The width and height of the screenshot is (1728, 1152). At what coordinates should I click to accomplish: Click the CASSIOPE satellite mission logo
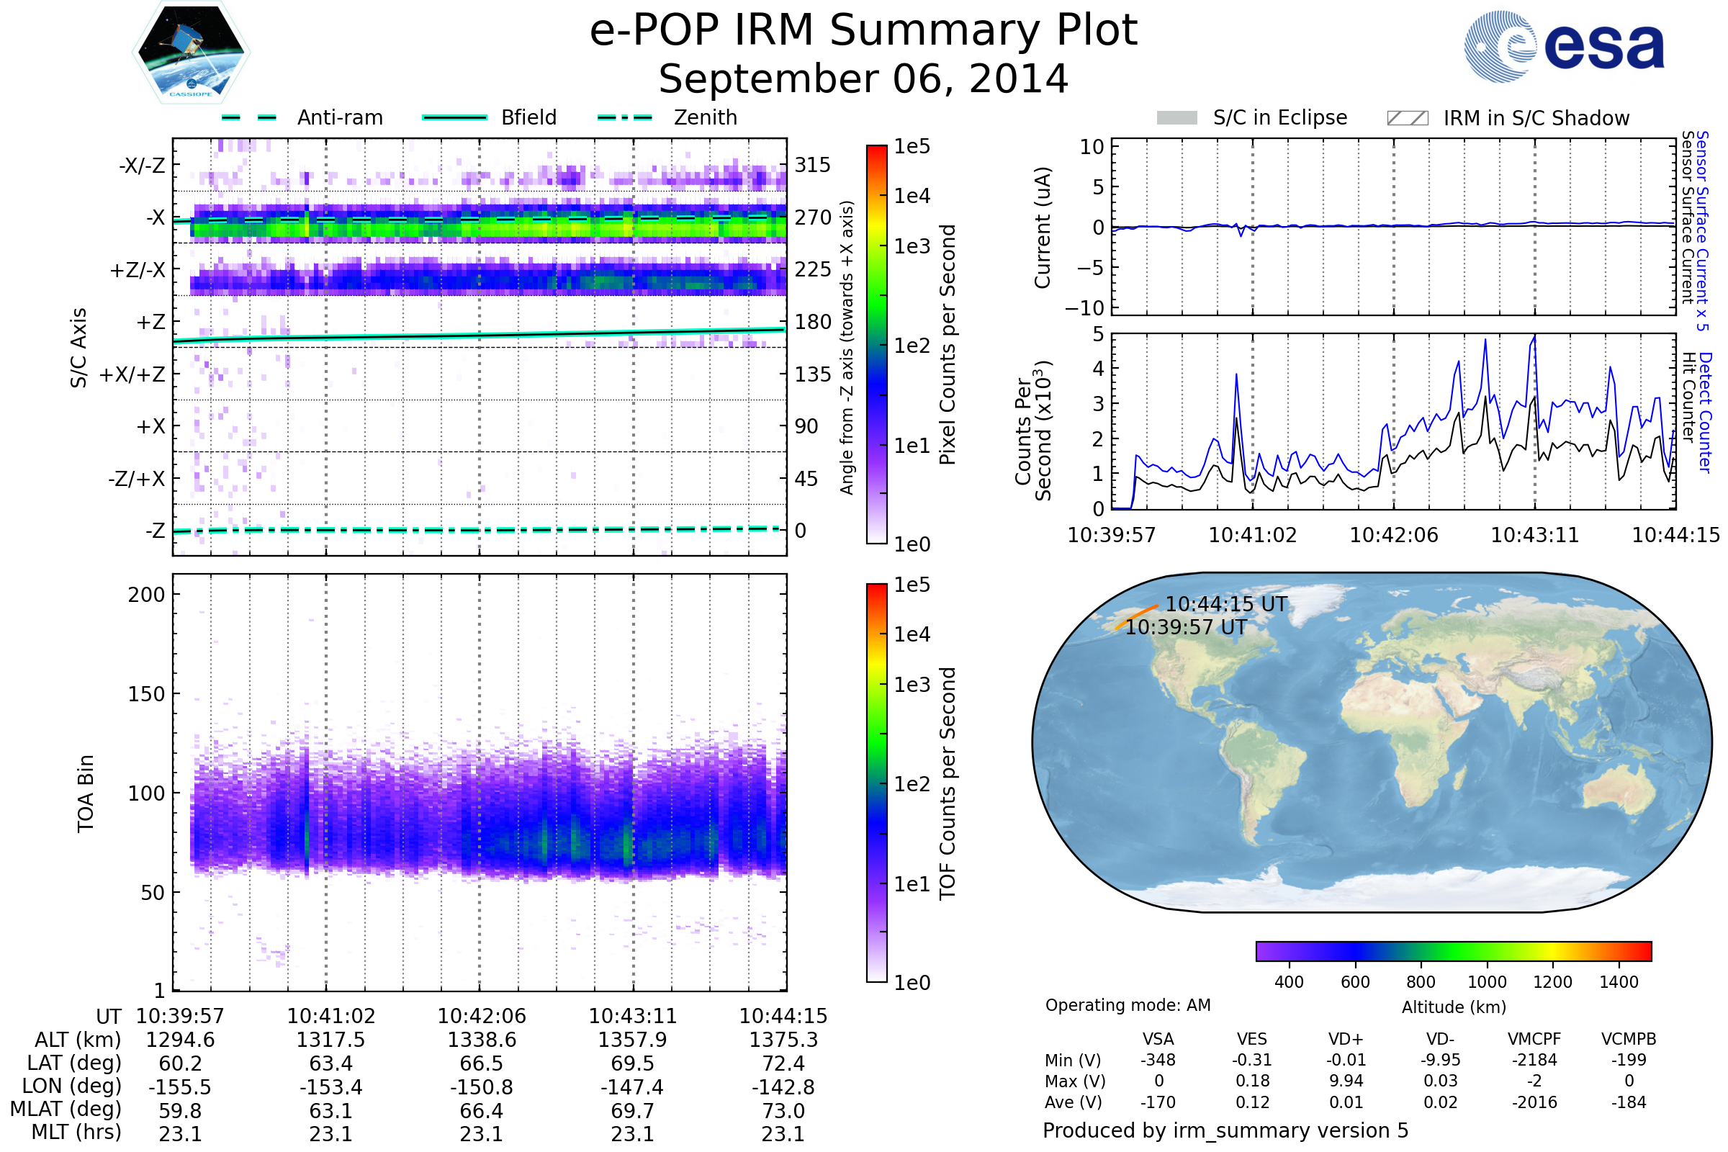coord(191,53)
